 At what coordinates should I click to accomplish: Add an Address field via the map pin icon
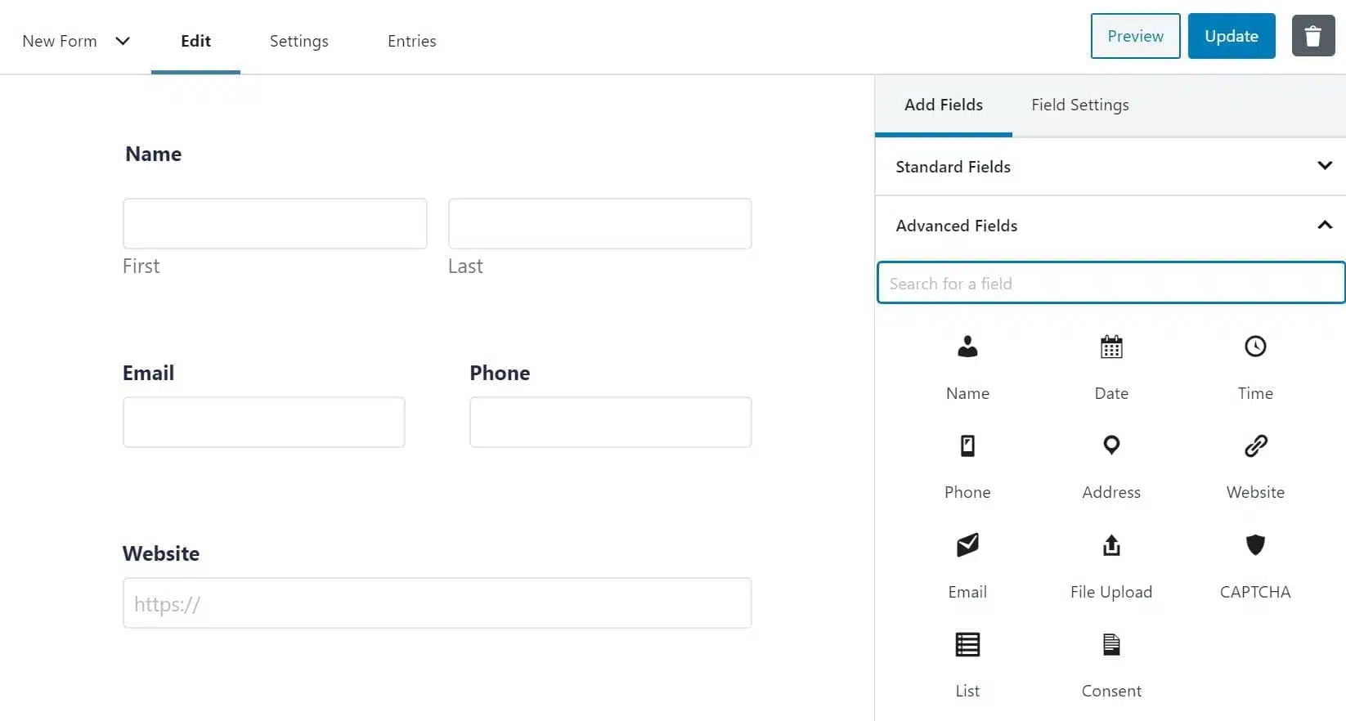[1110, 446]
